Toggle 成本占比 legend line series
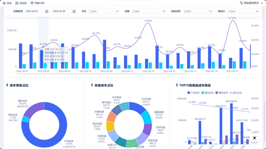Viewport: 266px width, 149px height. 236,93
